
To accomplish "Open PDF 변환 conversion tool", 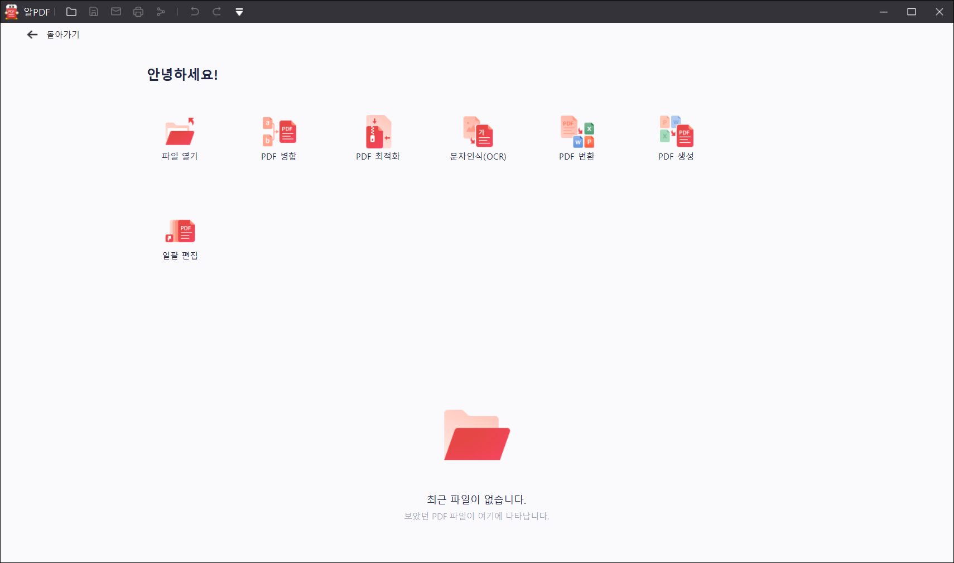I will pyautogui.click(x=577, y=132).
